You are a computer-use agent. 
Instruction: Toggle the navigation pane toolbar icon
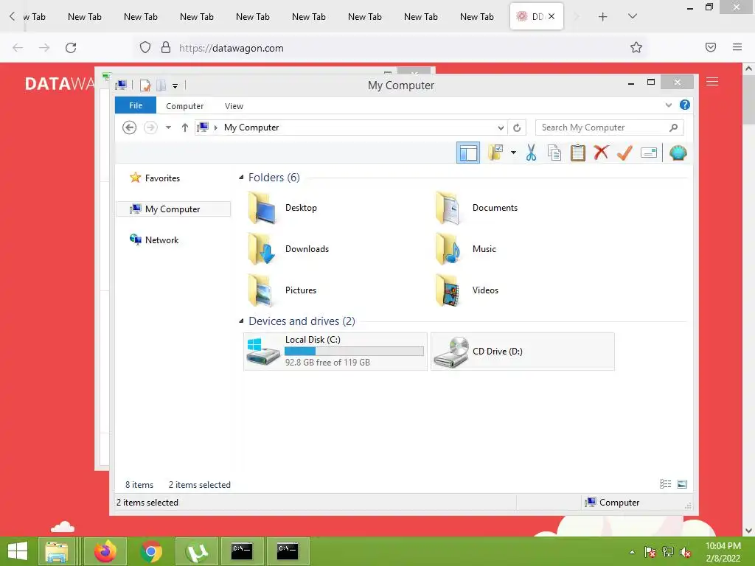[x=467, y=153]
